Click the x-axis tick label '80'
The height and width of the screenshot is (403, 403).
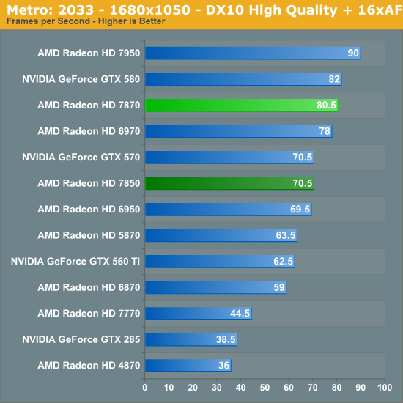(337, 388)
